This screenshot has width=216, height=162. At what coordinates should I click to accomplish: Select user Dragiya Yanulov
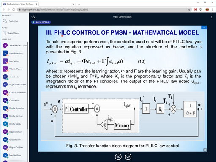14,132
